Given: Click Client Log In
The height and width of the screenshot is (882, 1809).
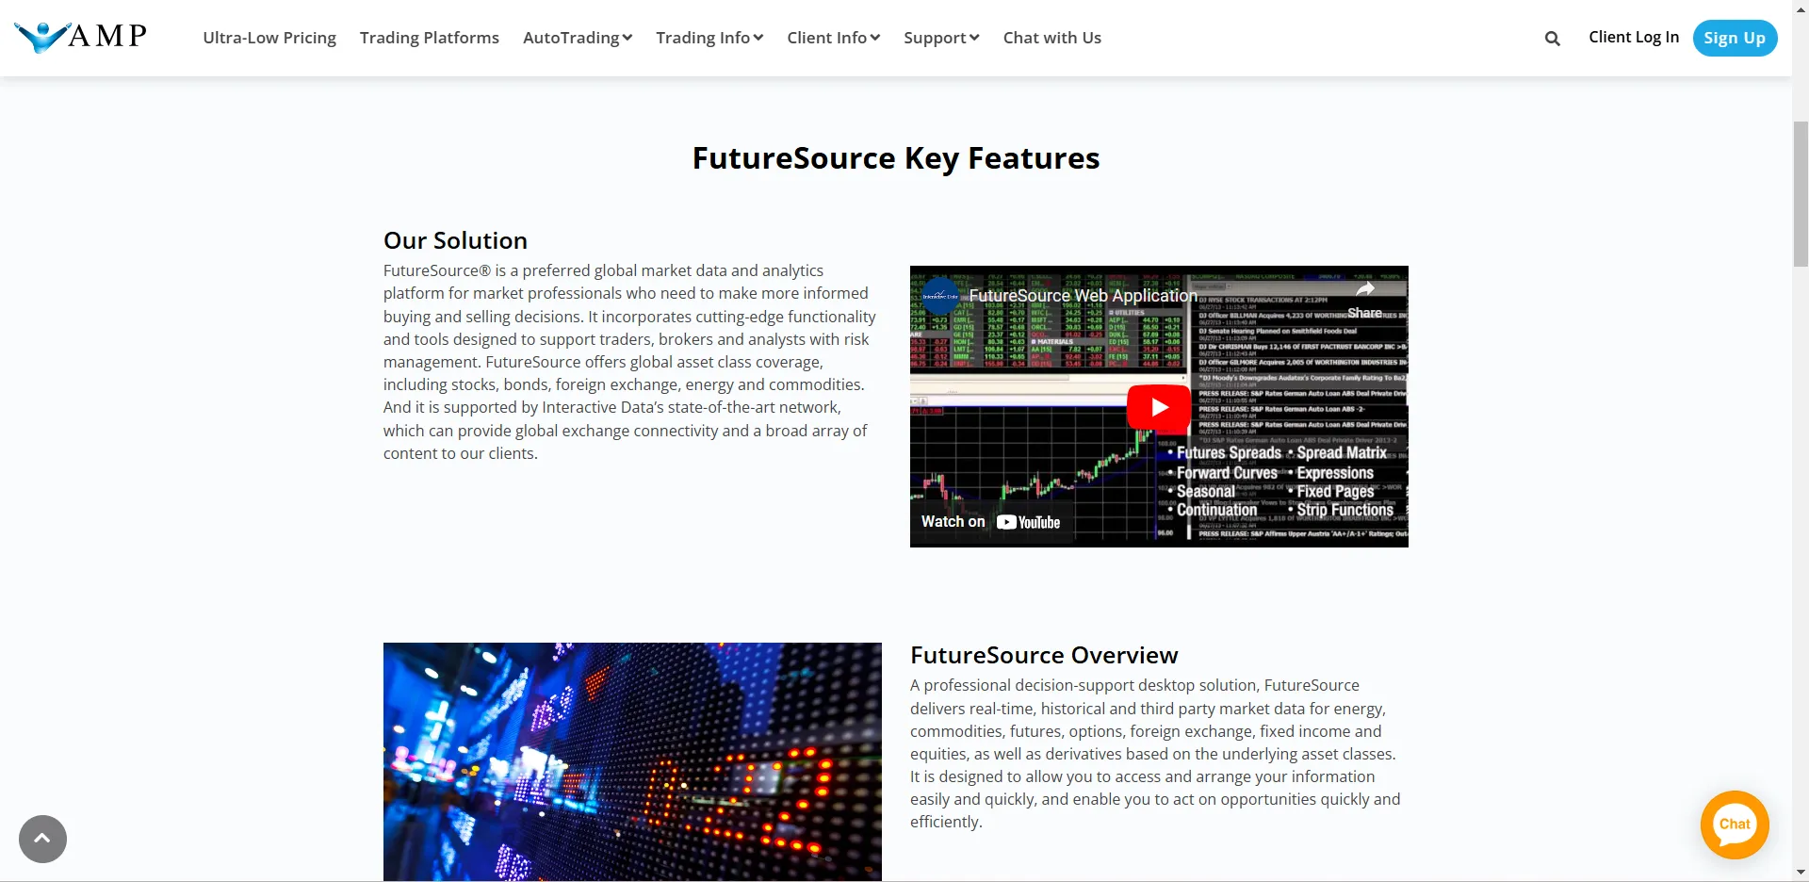Looking at the screenshot, I should 1634,37.
